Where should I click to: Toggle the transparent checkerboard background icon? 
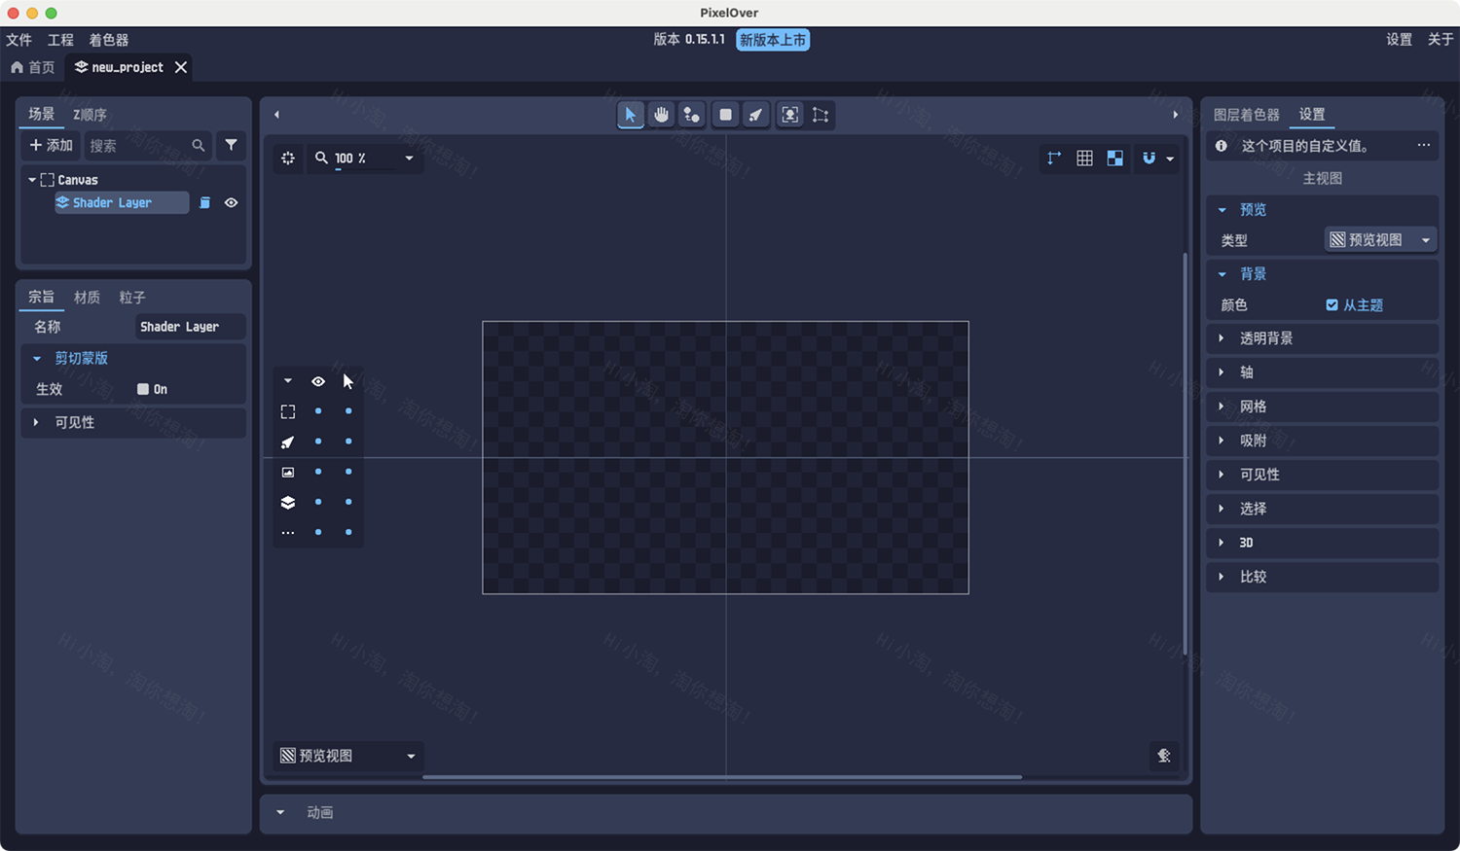tap(1114, 158)
